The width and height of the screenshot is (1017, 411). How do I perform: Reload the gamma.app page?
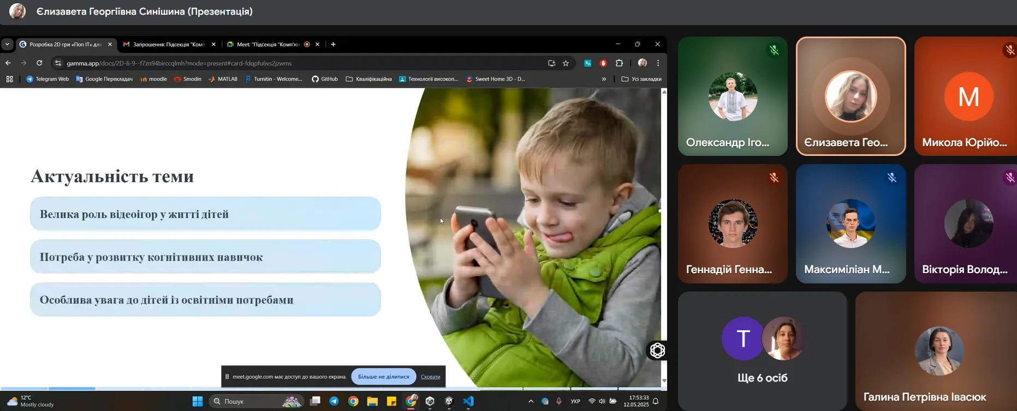(39, 63)
